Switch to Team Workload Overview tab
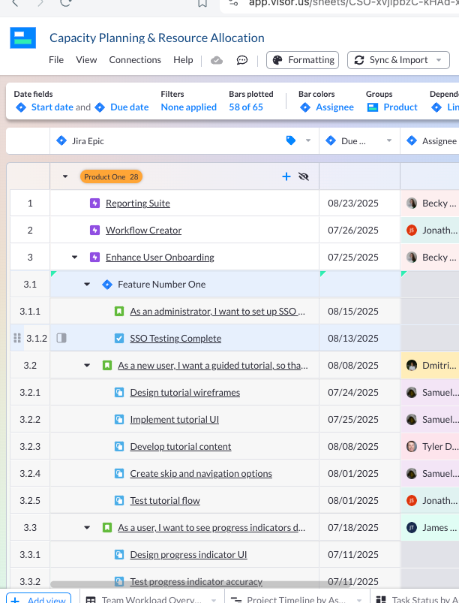459x603 pixels. [142, 599]
